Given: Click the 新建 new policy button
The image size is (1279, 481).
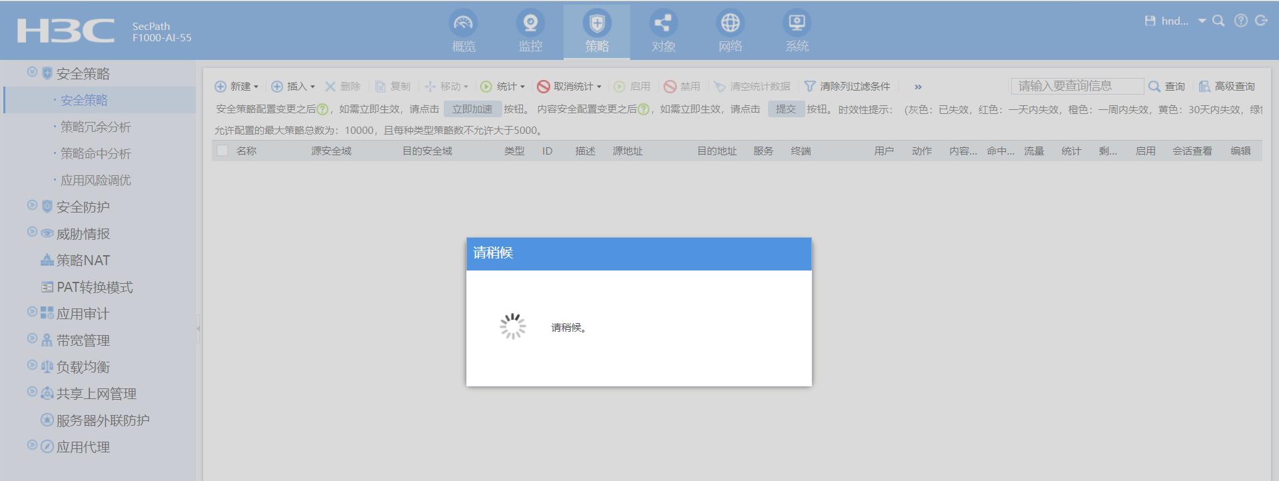Looking at the screenshot, I should (x=236, y=87).
